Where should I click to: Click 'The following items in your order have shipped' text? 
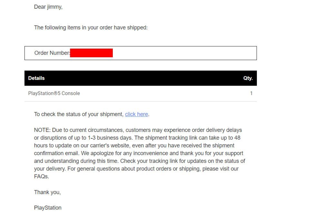pyautogui.click(x=91, y=28)
